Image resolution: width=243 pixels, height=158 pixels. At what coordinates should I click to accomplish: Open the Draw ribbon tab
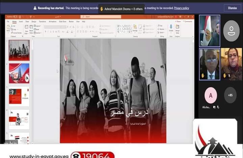coord(27,22)
